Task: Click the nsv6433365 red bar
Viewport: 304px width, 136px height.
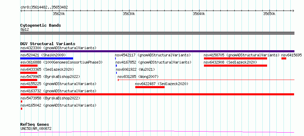Action: [29, 73]
